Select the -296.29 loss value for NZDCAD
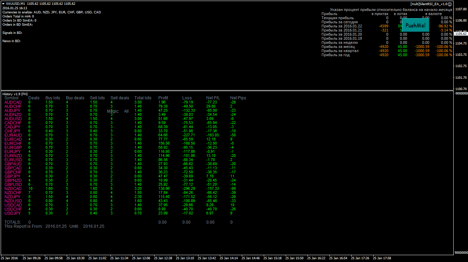 coord(188,188)
